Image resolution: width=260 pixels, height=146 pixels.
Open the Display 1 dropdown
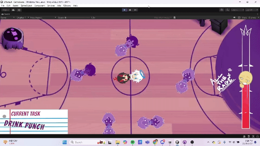click(23, 18)
